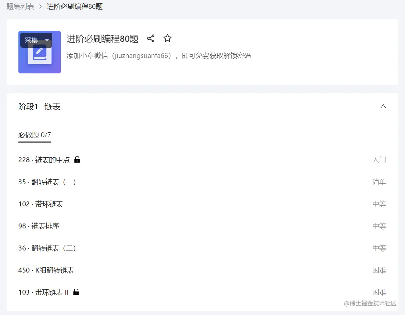Click the 进阶必刷编程80题 breadcrumb item

click(75, 7)
